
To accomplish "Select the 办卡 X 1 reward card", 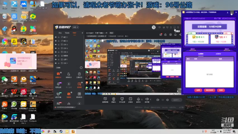I will (x=198, y=39).
